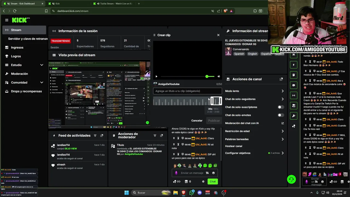Mute the clip preview speaker icon
The image size is (350, 197).
click(218, 77)
